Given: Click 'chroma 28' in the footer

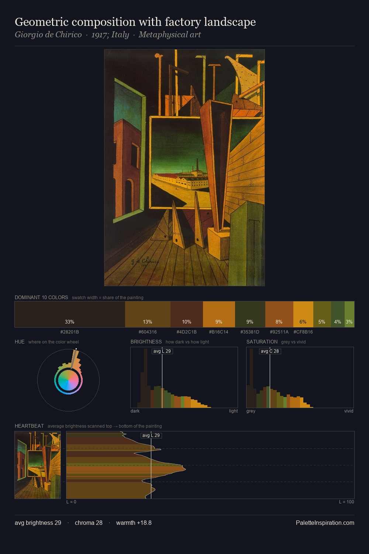Looking at the screenshot, I should 89,523.
